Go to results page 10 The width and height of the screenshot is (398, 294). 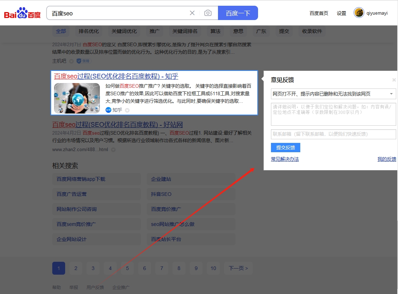pyautogui.click(x=213, y=268)
